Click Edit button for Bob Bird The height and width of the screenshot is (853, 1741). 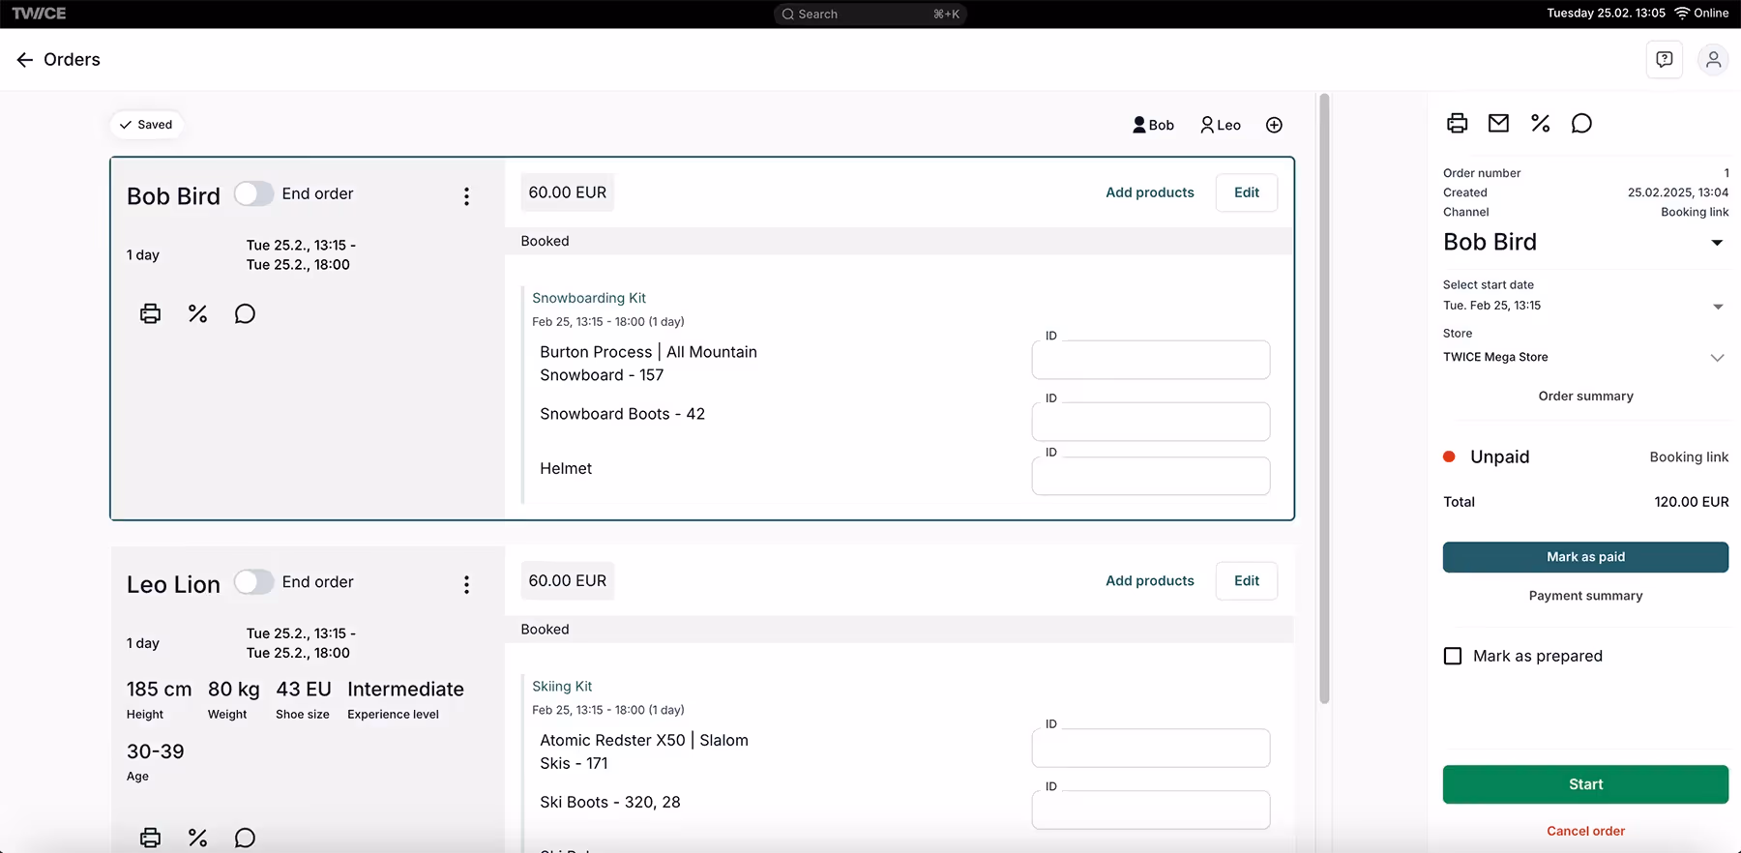[x=1247, y=192]
